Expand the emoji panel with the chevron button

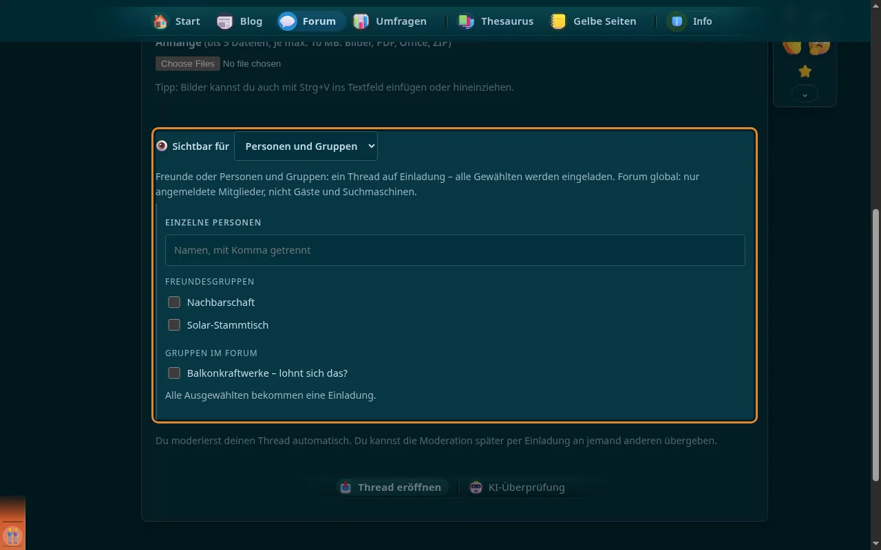(805, 94)
